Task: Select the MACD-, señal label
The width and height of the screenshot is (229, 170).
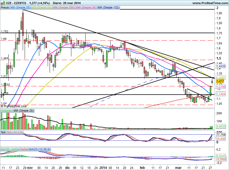Action: (x=10, y=149)
